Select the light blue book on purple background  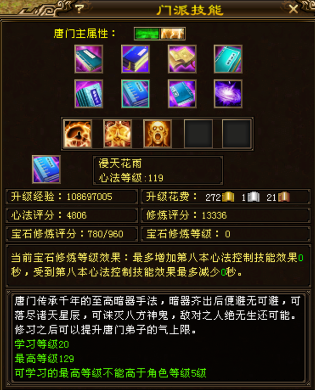(182, 94)
